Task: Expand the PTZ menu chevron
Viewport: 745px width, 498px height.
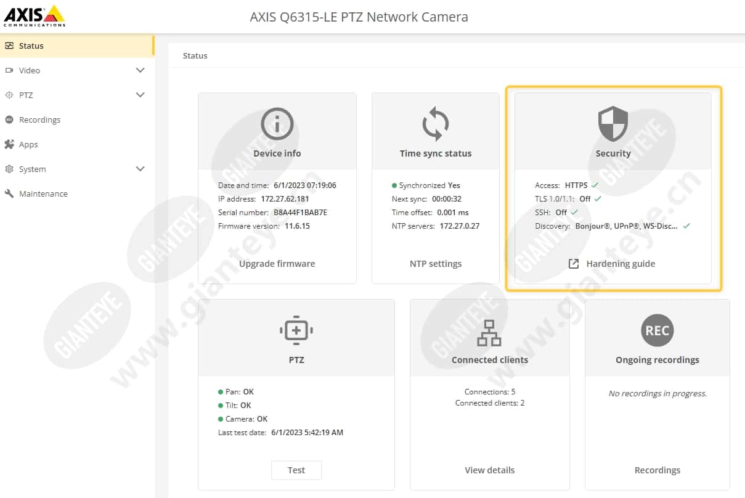Action: click(140, 95)
